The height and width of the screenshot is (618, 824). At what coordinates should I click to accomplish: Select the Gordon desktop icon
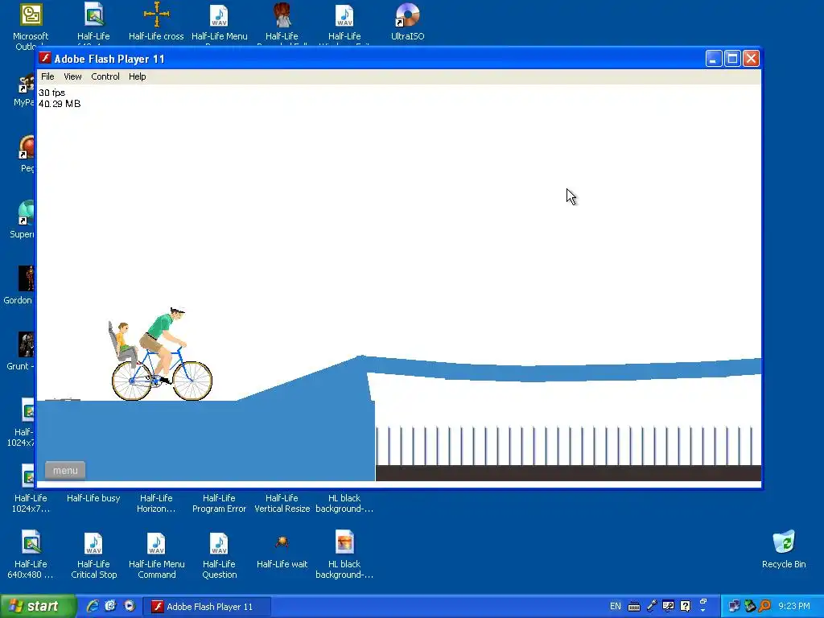(x=26, y=278)
